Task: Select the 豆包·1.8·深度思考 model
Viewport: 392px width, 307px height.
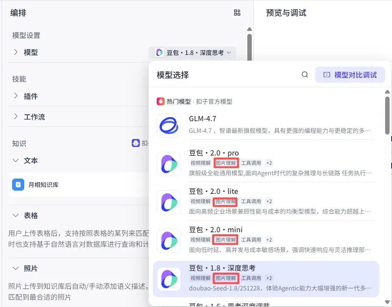Action: (x=266, y=279)
